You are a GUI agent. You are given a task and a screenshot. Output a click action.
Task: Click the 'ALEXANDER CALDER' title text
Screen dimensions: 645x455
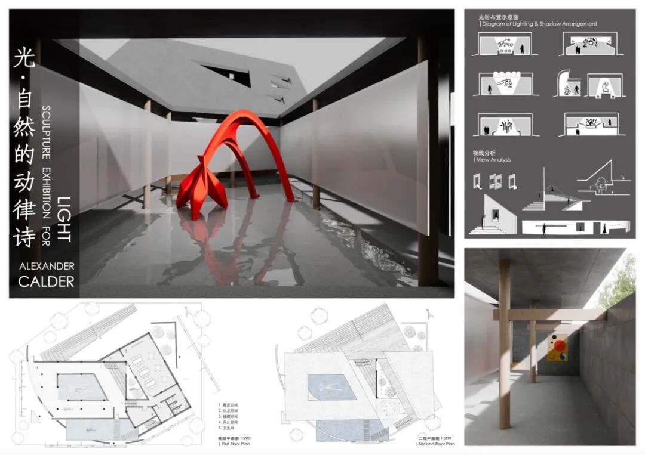46,273
